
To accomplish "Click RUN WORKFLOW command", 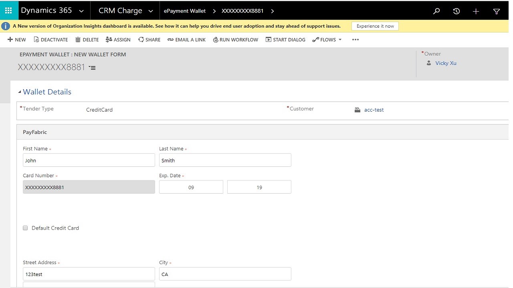I will [x=236, y=40].
